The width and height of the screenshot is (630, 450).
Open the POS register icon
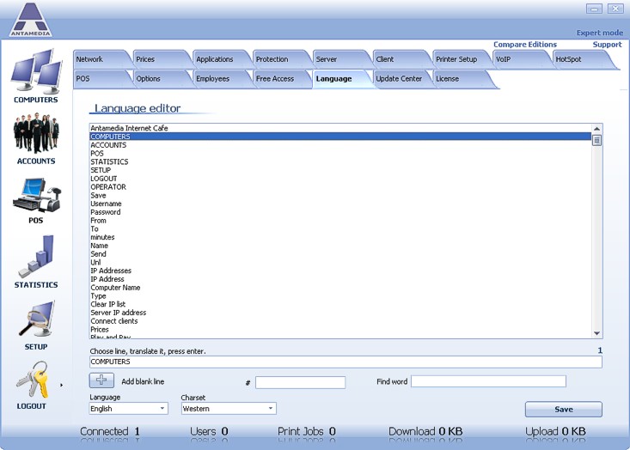37,195
